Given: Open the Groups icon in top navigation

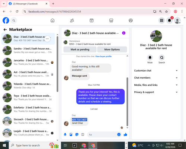Looking at the screenshot, I should (x=131, y=20).
